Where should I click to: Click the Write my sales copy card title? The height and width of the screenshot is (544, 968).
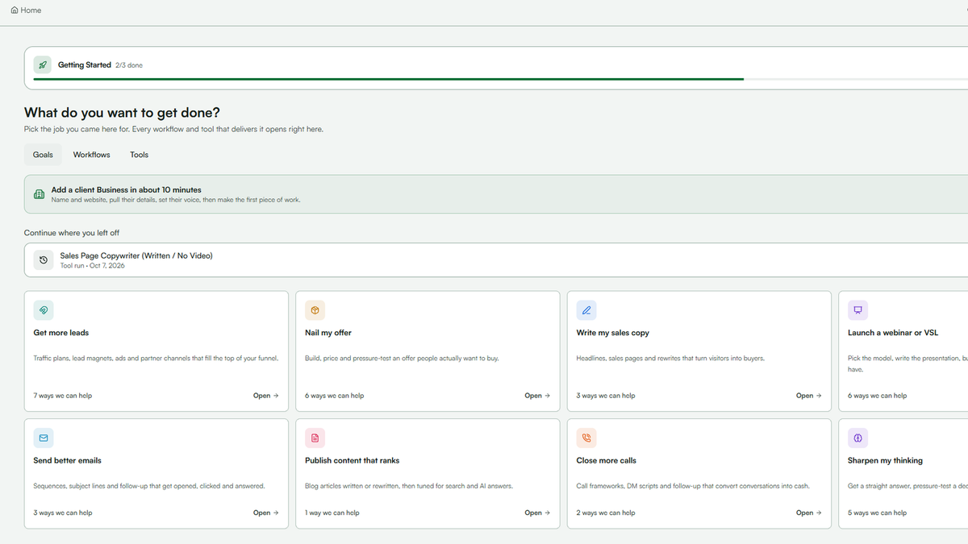(x=613, y=333)
